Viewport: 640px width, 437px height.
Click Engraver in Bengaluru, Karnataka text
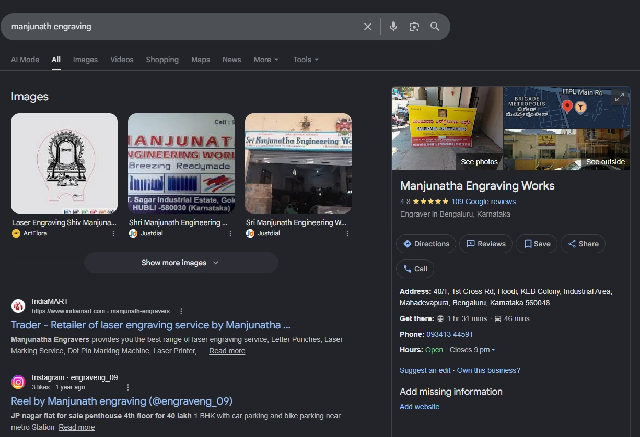click(455, 214)
